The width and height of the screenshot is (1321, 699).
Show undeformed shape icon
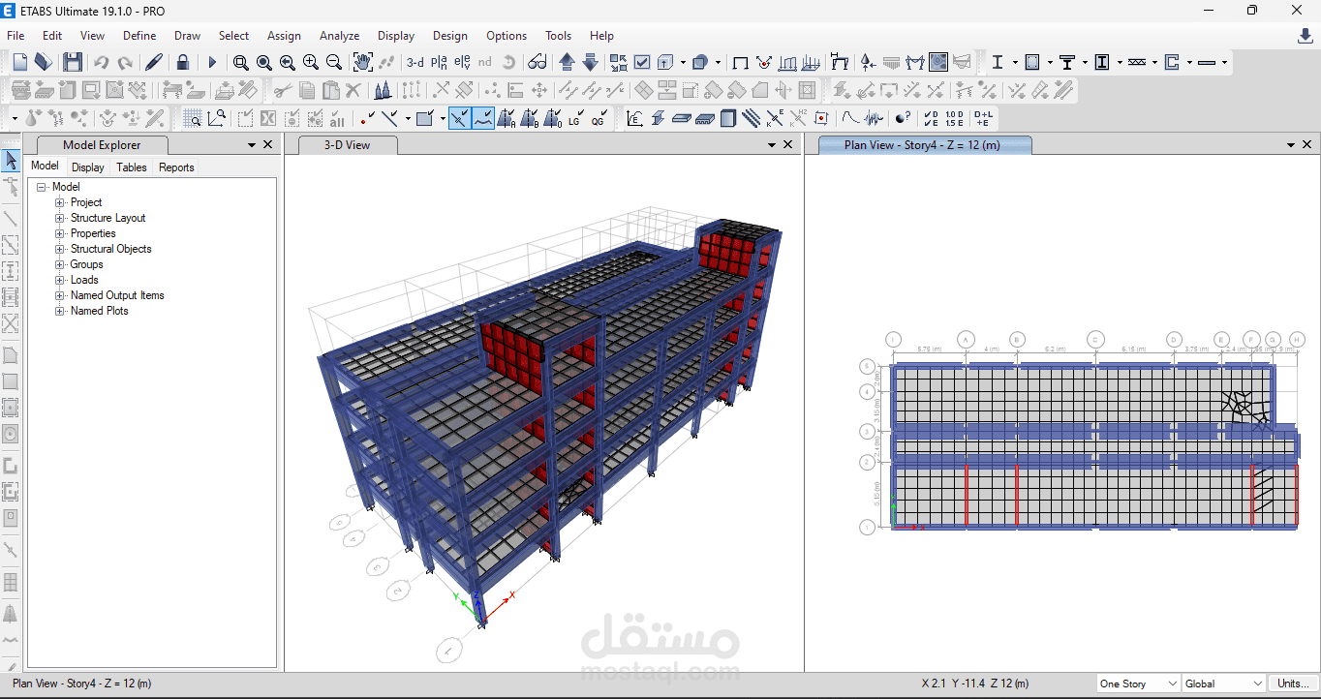(741, 62)
